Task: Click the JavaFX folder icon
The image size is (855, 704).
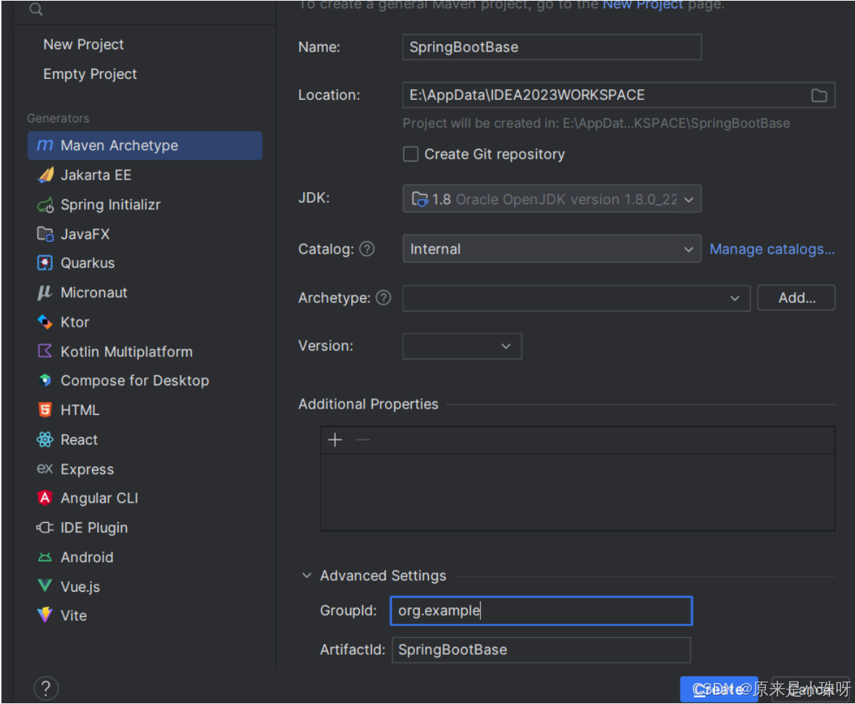Action: point(46,234)
